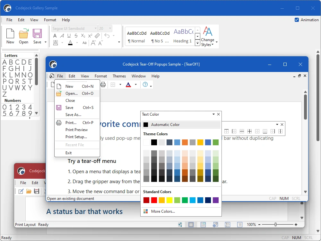321x241 pixels.
Task: Click the Open folder icon in Gallery toolbar
Action: [23, 34]
